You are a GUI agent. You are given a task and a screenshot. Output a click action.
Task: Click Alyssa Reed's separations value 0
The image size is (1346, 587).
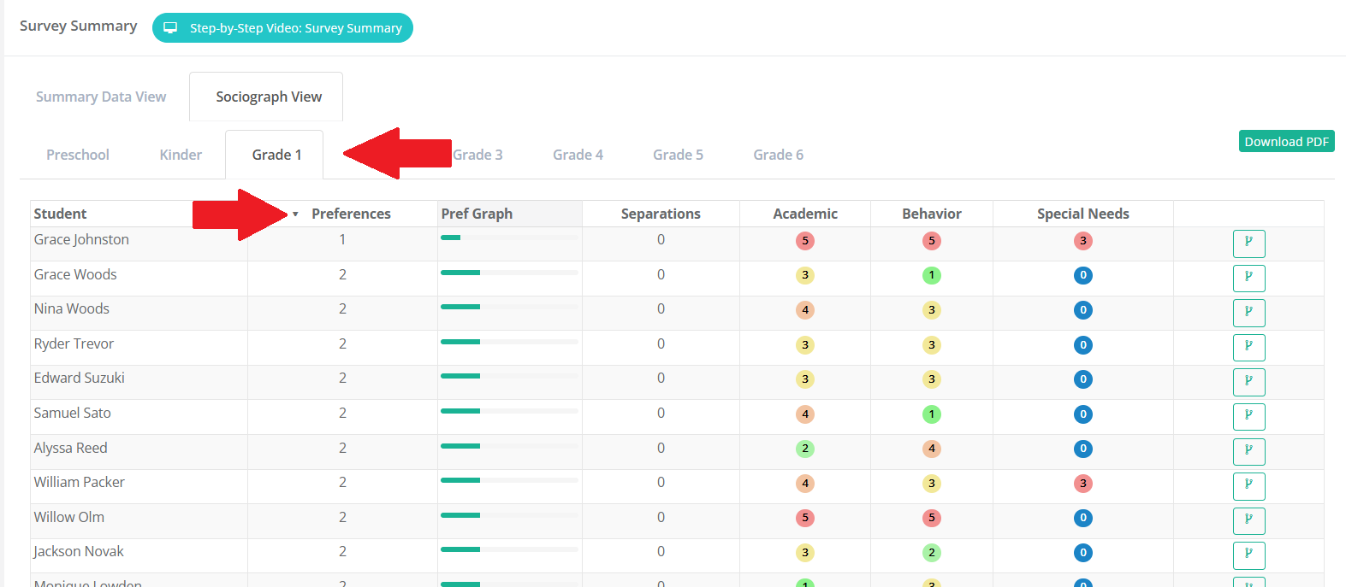pyautogui.click(x=661, y=448)
